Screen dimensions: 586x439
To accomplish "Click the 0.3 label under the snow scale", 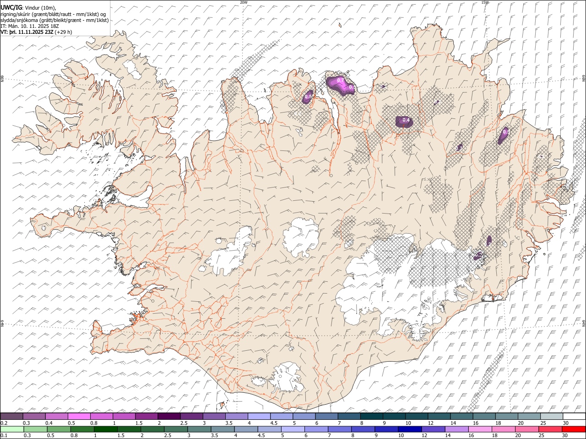I will [x=27, y=423].
